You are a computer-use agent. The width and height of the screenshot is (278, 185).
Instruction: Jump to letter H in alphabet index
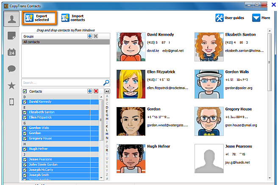pos(107,119)
